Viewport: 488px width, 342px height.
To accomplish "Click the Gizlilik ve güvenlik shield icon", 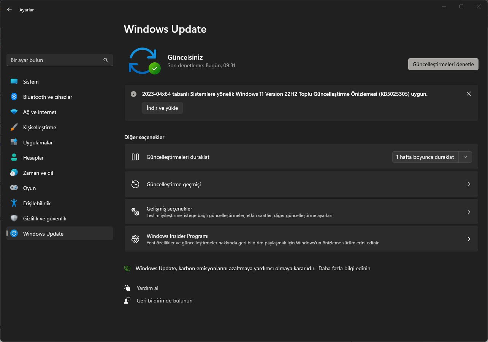I will [x=14, y=218].
